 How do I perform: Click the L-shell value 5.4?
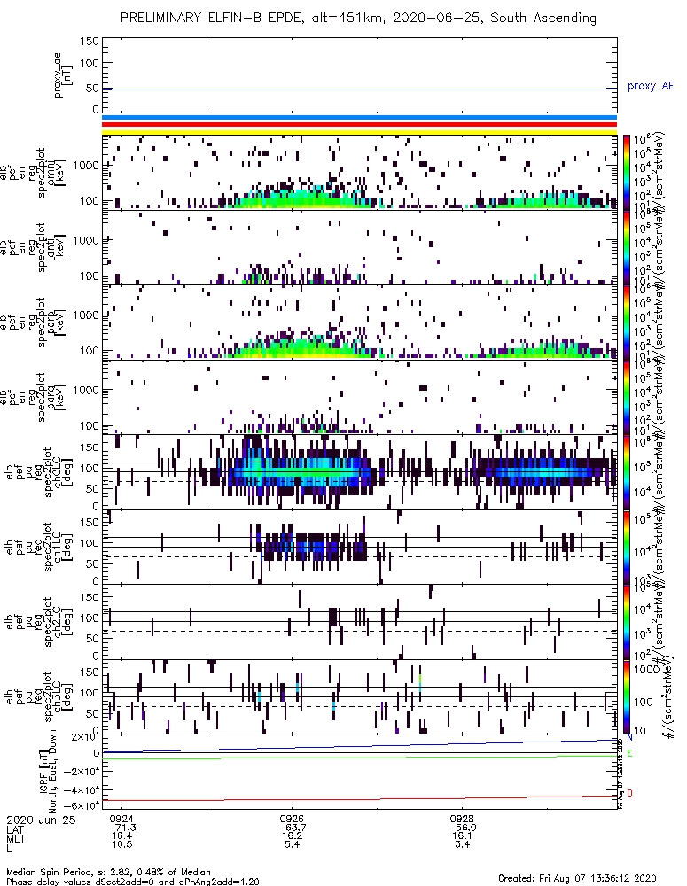click(x=292, y=844)
